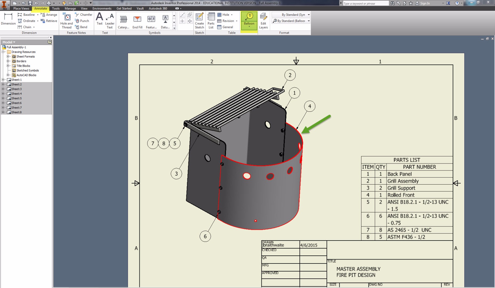The width and height of the screenshot is (495, 288).
Task: Add a Revision table
Action: pyautogui.click(x=226, y=21)
